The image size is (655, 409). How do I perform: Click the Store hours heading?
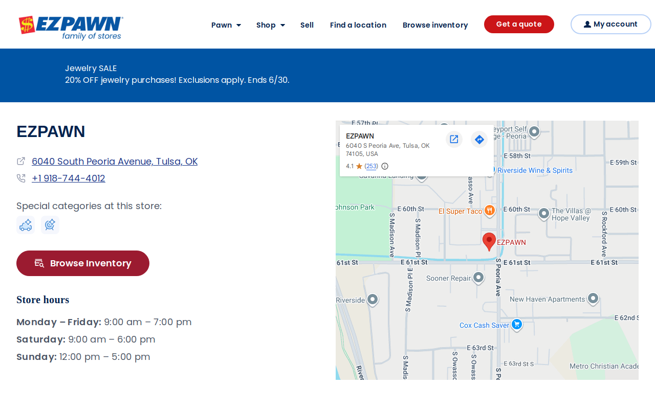(43, 300)
